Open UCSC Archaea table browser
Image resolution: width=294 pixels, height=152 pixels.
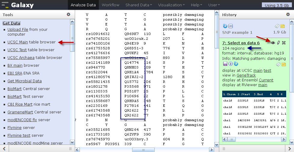click(x=20, y=58)
